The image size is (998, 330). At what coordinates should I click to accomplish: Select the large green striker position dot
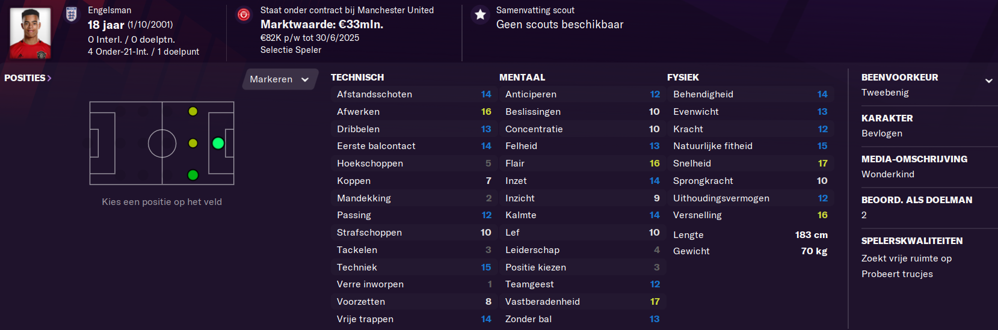(218, 143)
